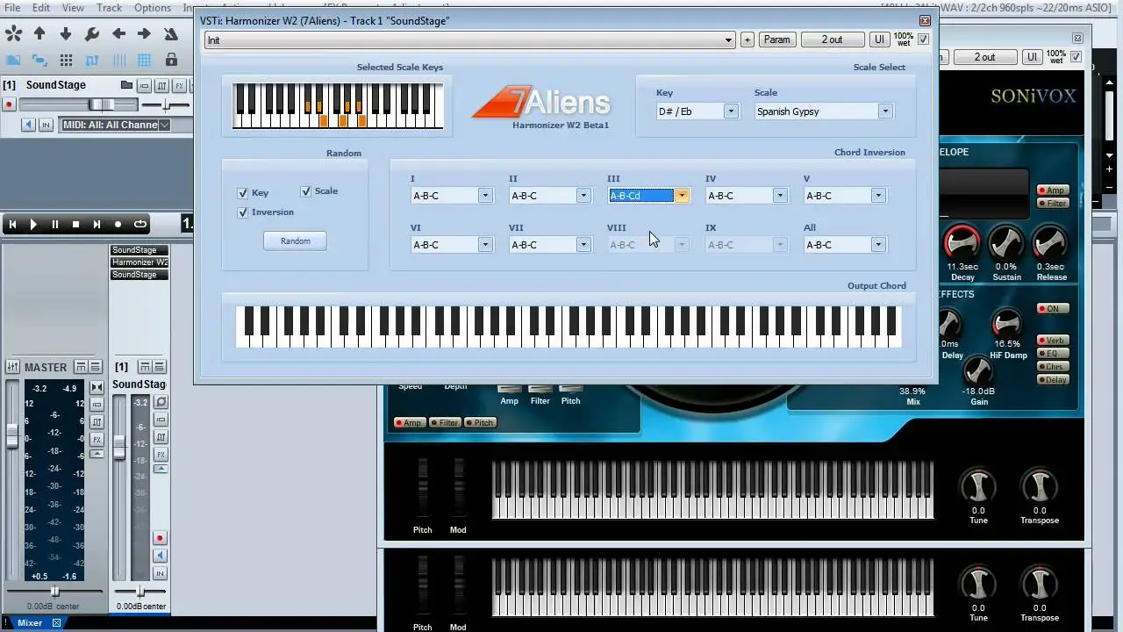This screenshot has width=1123, height=632.
Task: Click FX button on master mixer strip
Action: pos(97,439)
